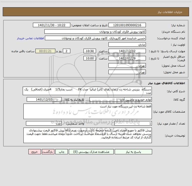Click the 'جزئیات اطلاعات نیاز' header title
This screenshot has width=192, height=186.
[x=170, y=12]
